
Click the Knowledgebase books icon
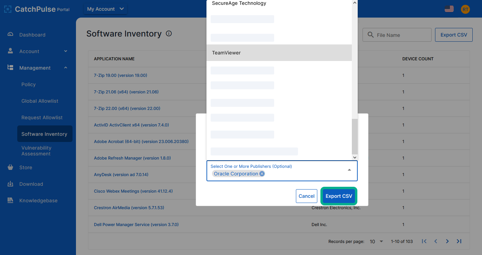click(10, 201)
